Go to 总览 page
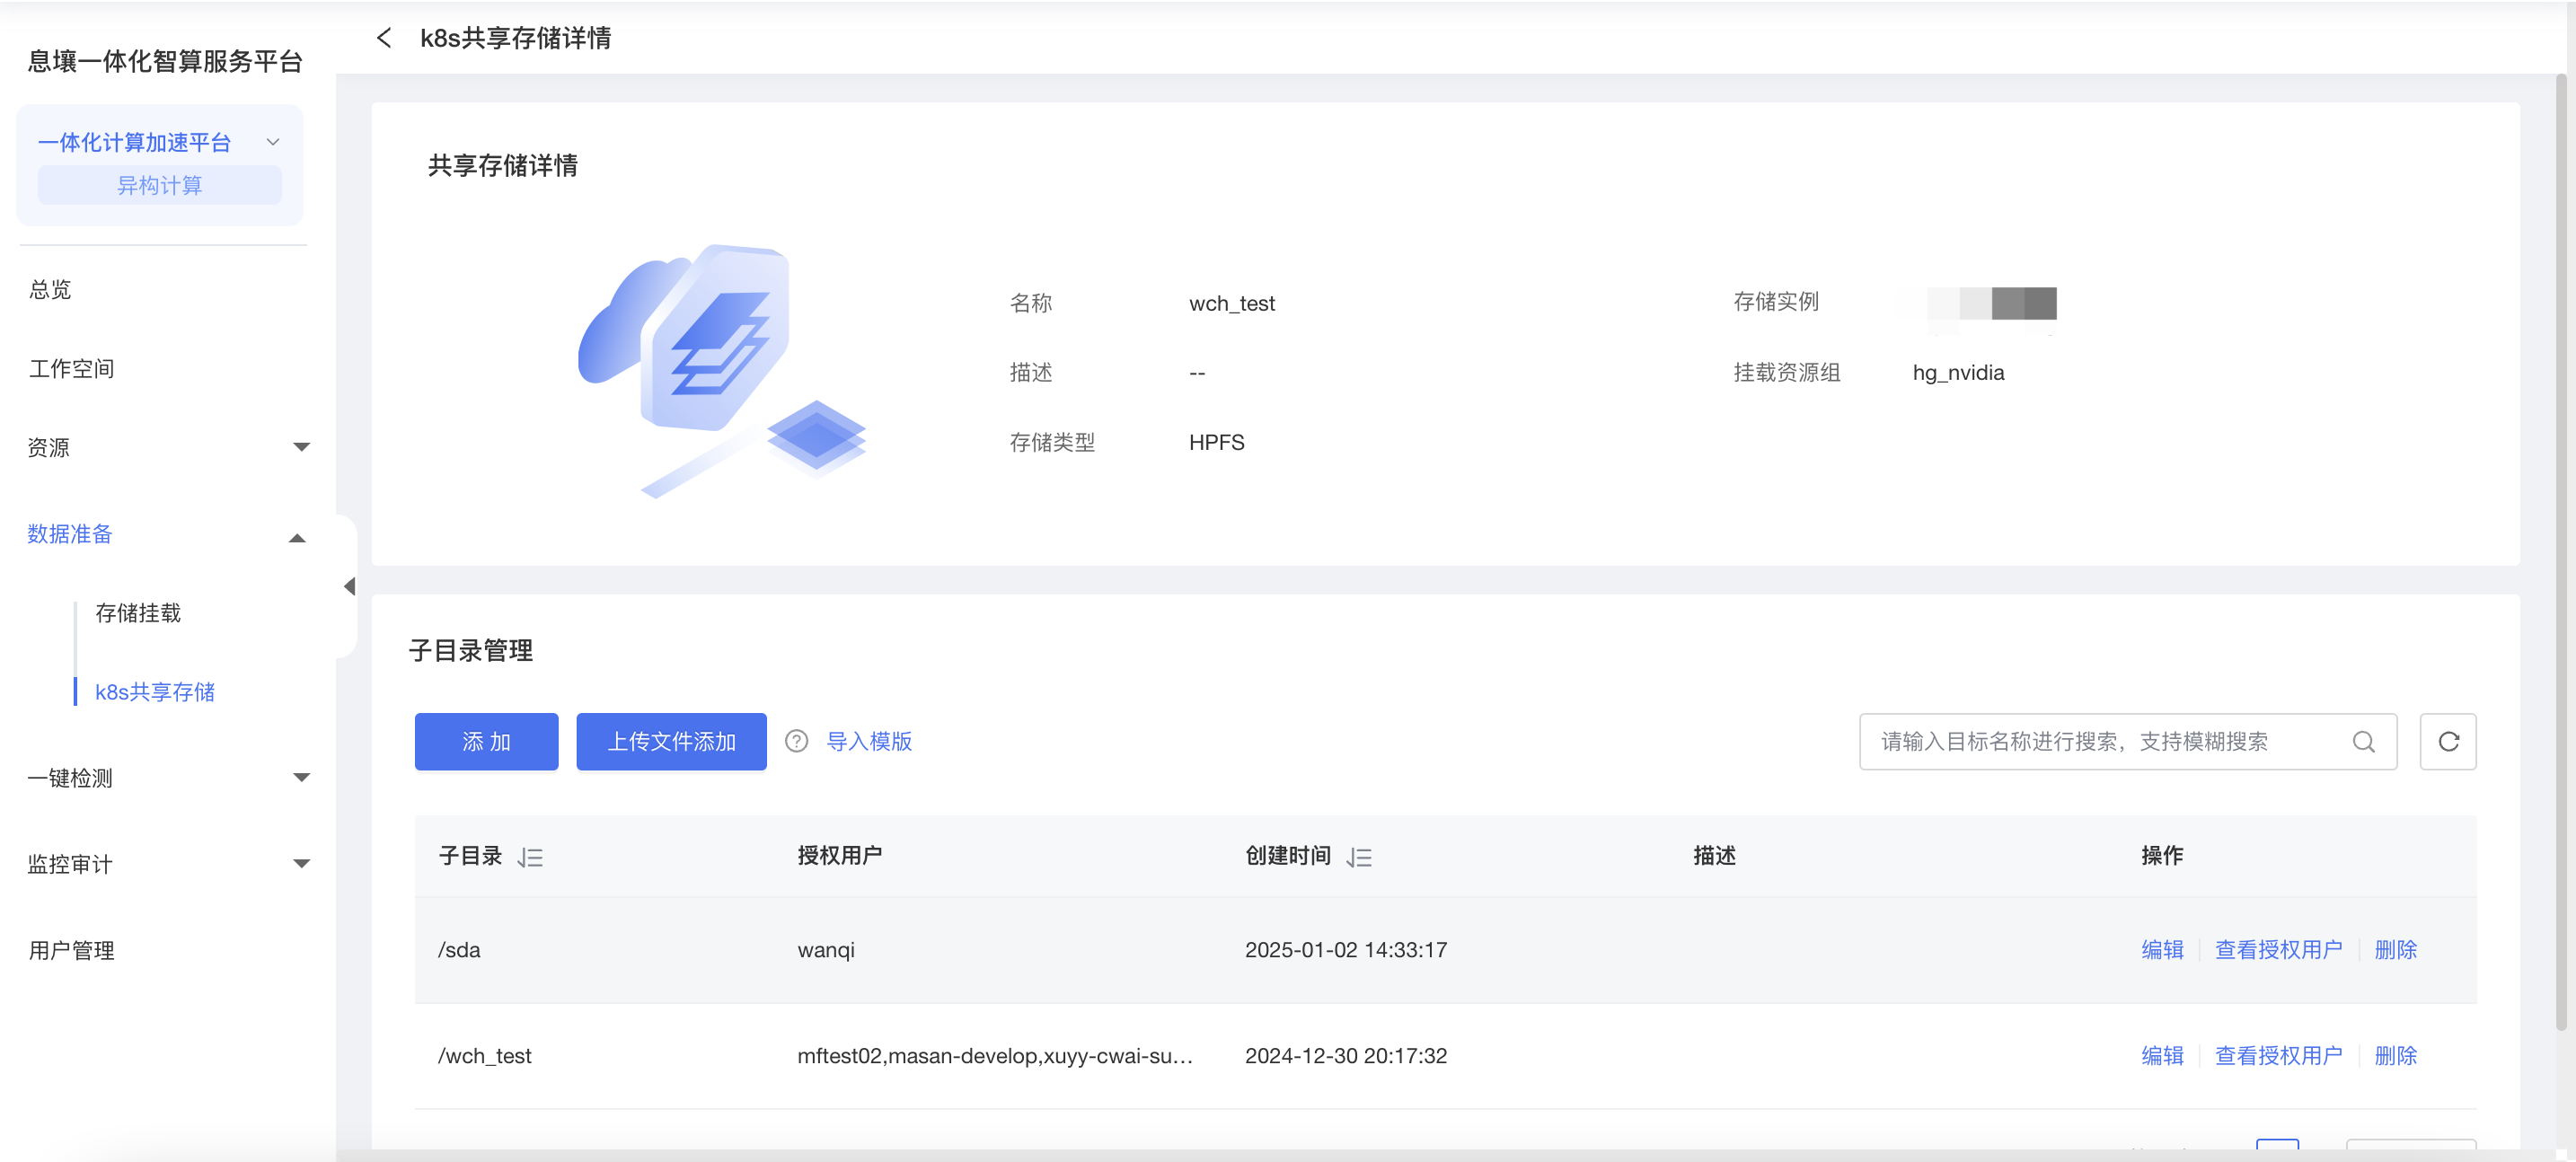 point(50,289)
